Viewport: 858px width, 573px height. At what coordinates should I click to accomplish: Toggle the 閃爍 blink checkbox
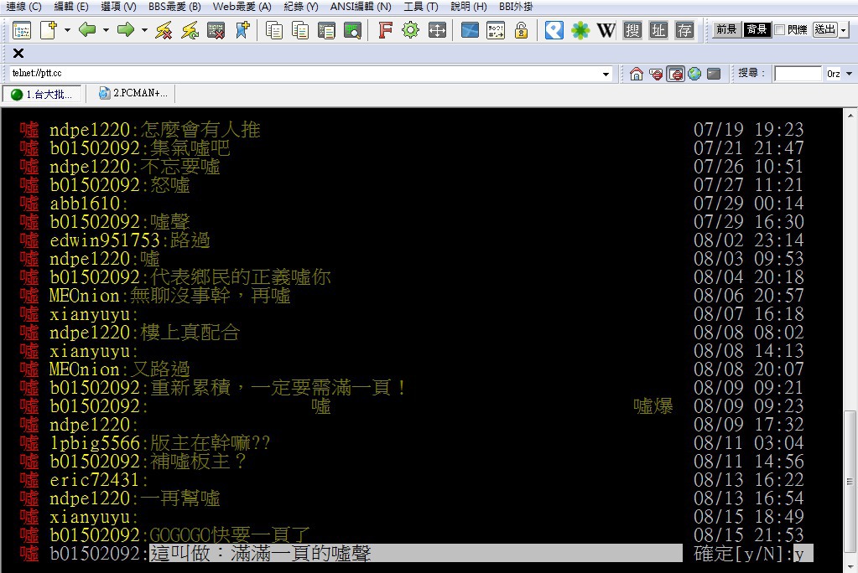780,30
